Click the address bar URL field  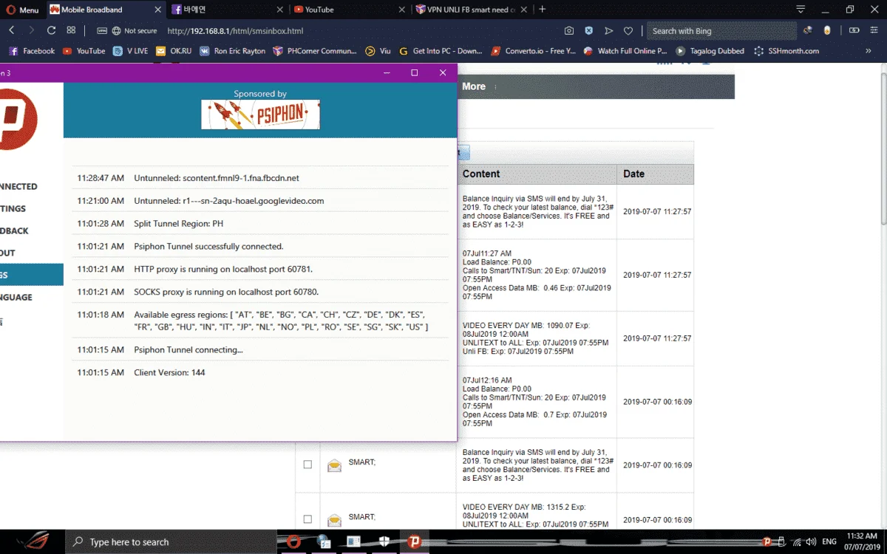click(362, 31)
